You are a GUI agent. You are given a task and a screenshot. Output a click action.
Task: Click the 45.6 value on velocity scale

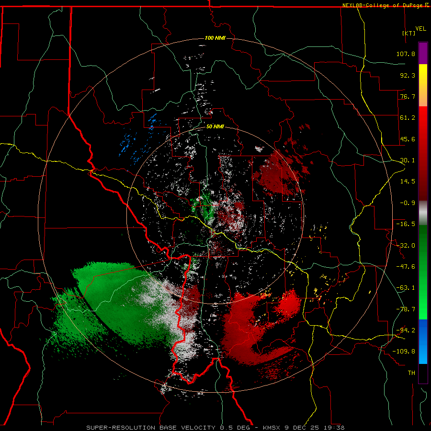tap(408, 139)
